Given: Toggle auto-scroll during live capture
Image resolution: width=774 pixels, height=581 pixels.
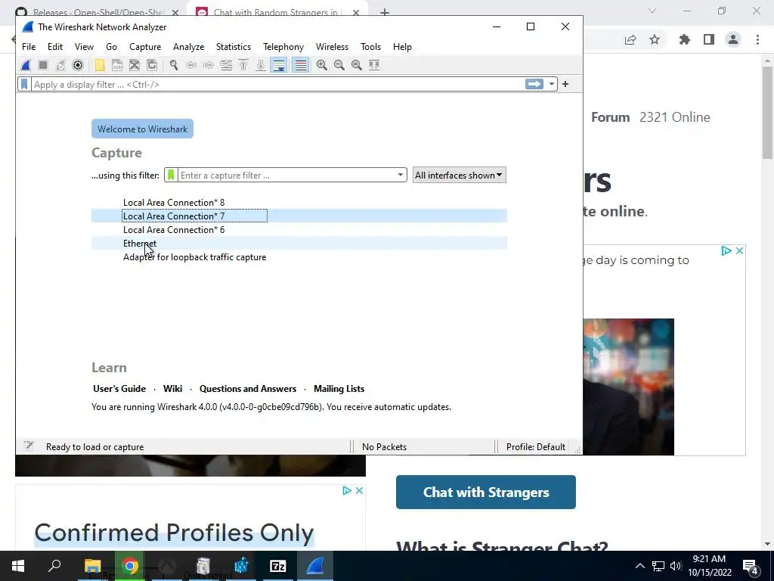Looking at the screenshot, I should coord(279,65).
